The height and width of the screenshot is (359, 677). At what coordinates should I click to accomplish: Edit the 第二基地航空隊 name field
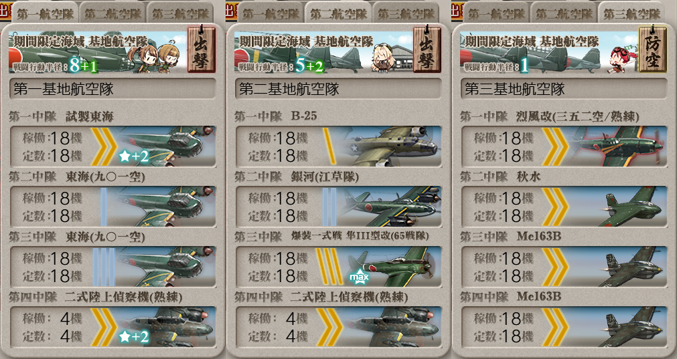tap(339, 89)
